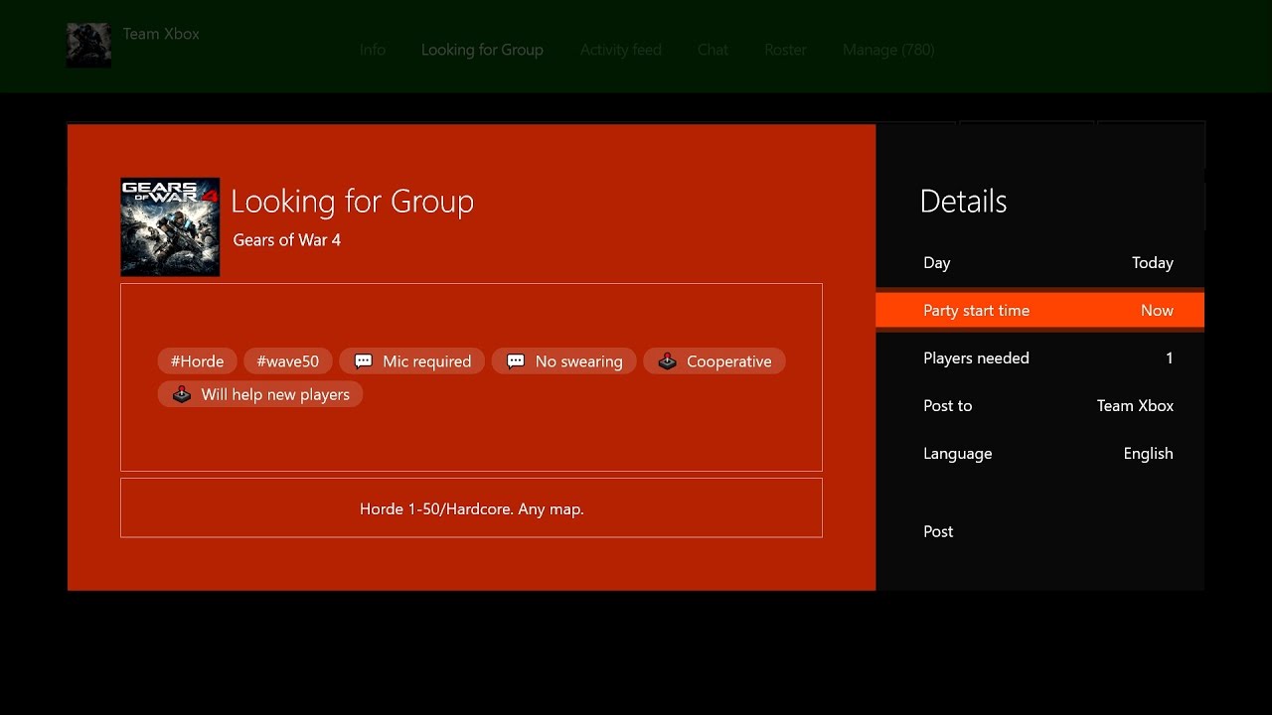Click the Details panel heading
The height and width of the screenshot is (715, 1272).
point(963,202)
